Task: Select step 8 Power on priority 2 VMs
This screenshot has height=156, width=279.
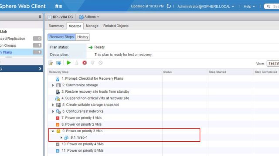Action: click(82, 124)
